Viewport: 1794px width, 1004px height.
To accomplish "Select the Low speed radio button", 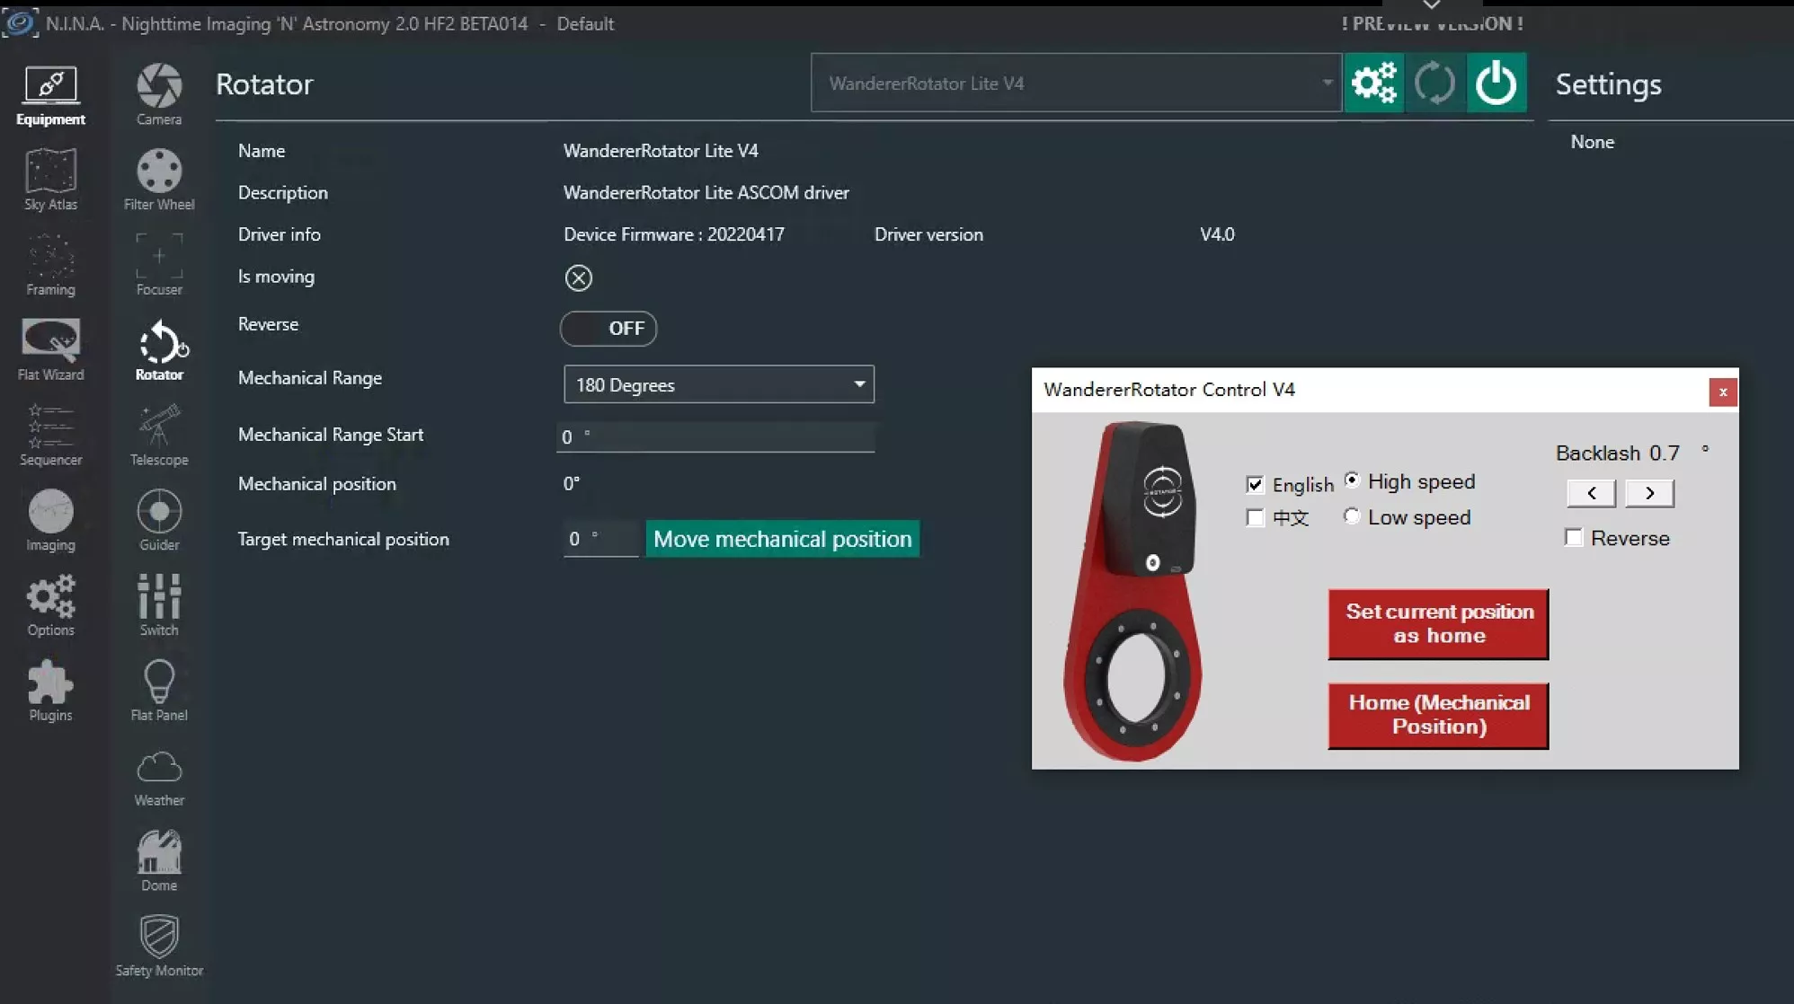I will (x=1352, y=516).
